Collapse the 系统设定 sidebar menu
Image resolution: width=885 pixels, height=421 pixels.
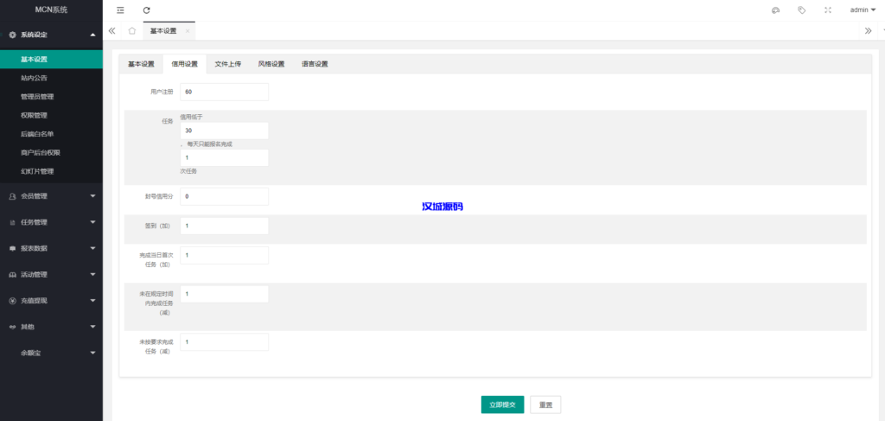[x=51, y=35]
